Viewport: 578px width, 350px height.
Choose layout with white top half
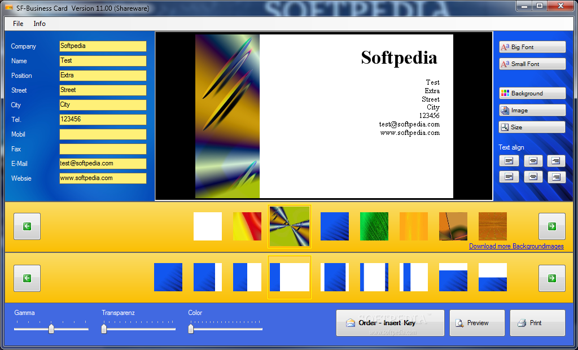492,277
